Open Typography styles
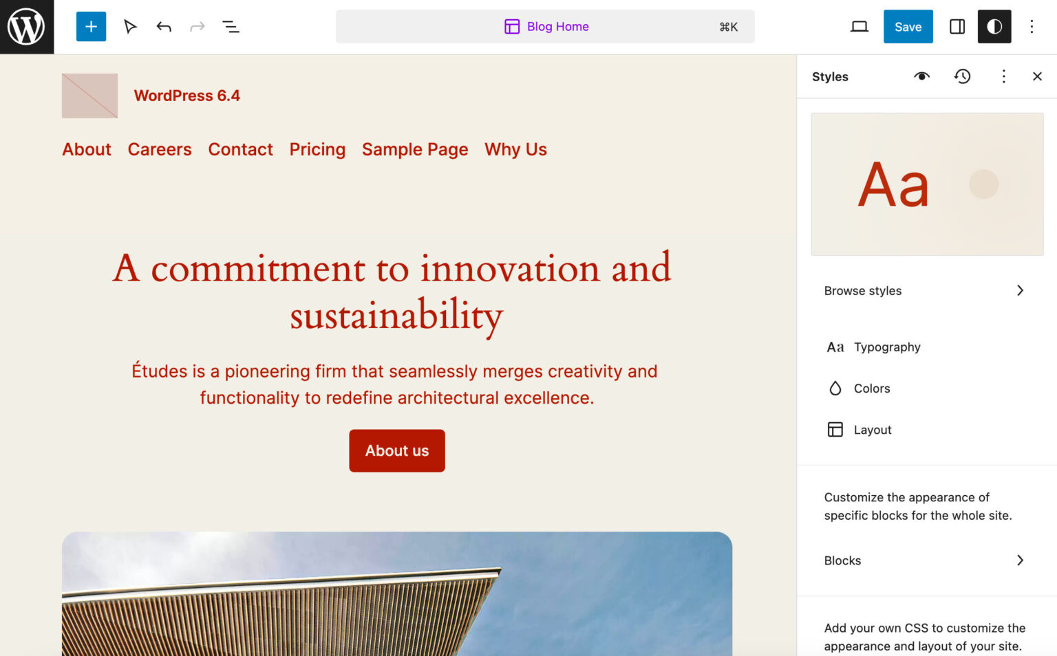The width and height of the screenshot is (1057, 656). point(887,347)
